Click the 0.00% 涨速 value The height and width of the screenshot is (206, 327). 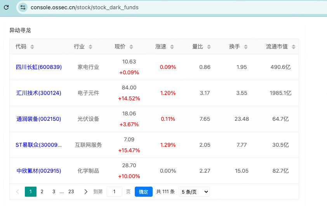click(x=168, y=171)
